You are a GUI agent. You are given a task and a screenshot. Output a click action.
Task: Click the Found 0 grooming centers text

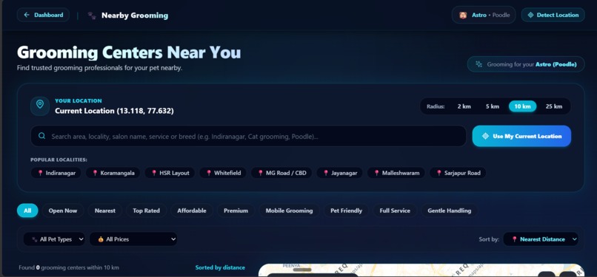tap(69, 267)
